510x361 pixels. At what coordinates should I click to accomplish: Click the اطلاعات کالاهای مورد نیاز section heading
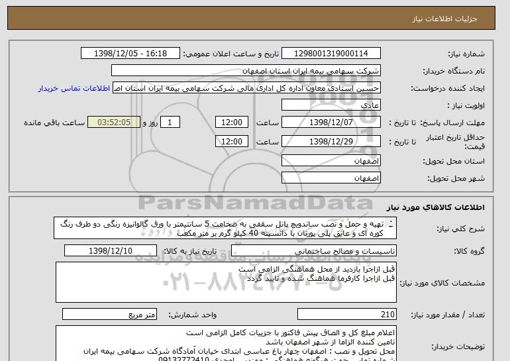coord(436,207)
